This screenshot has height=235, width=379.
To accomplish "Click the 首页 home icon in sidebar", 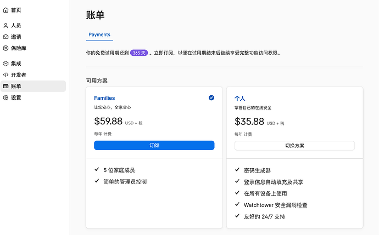I will [x=5, y=10].
